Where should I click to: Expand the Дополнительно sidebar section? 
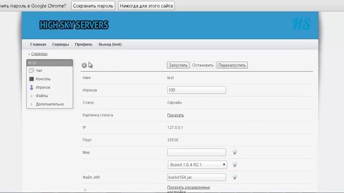point(32,105)
